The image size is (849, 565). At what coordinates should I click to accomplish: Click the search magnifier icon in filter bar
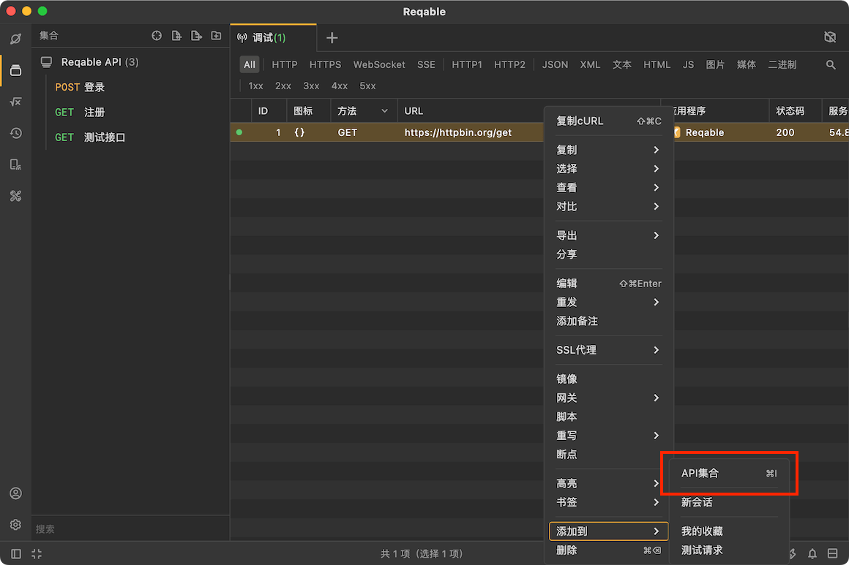(831, 65)
